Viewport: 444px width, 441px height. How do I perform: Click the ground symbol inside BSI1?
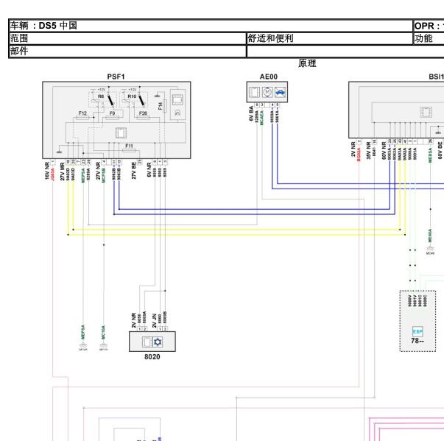[x=439, y=131]
